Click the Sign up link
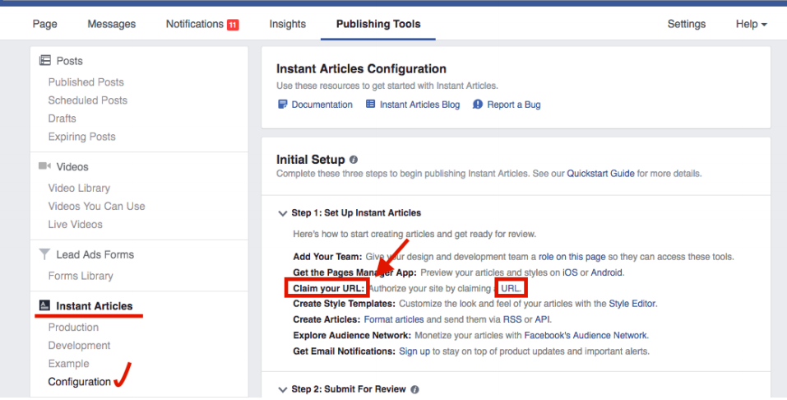Image resolution: width=787 pixels, height=400 pixels. tap(414, 351)
